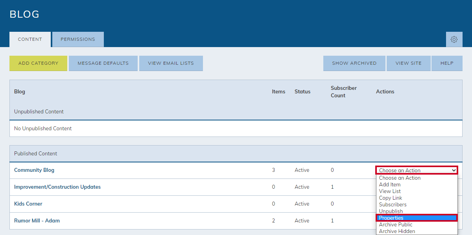Select Subscribers from action list
Screen dimensions: 472x235
click(x=417, y=205)
